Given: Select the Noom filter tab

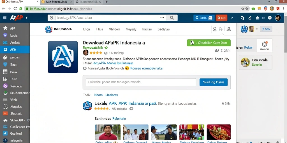Looking at the screenshot, I should (98, 95).
